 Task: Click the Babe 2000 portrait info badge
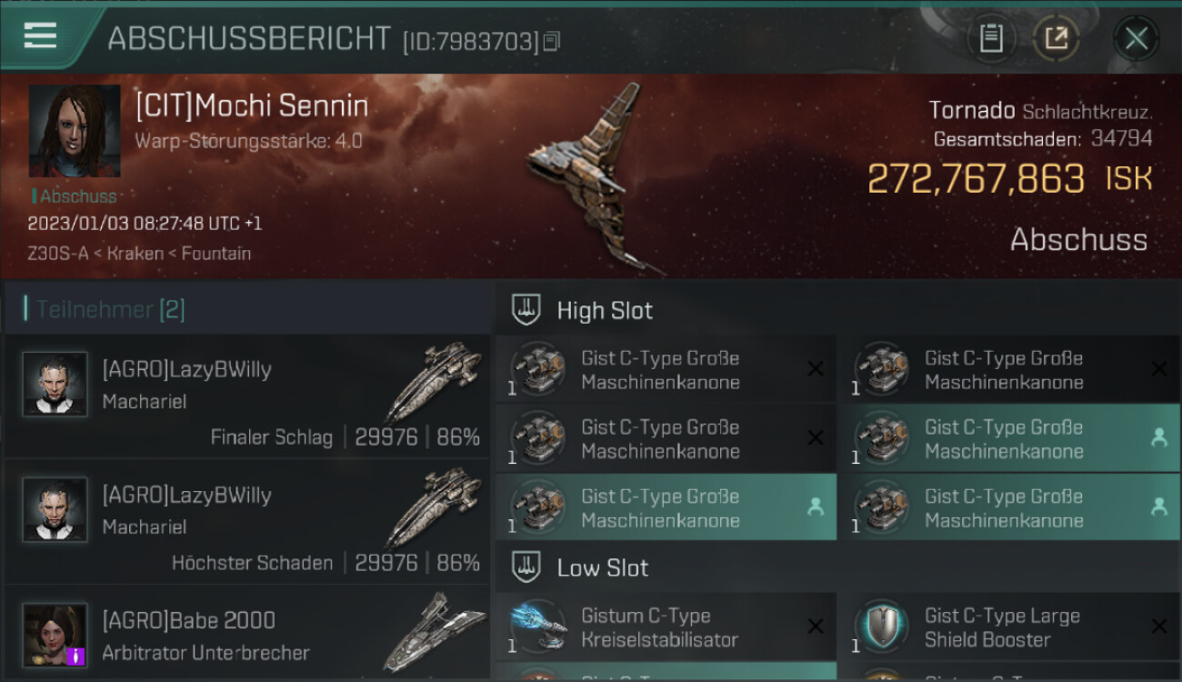pos(76,656)
